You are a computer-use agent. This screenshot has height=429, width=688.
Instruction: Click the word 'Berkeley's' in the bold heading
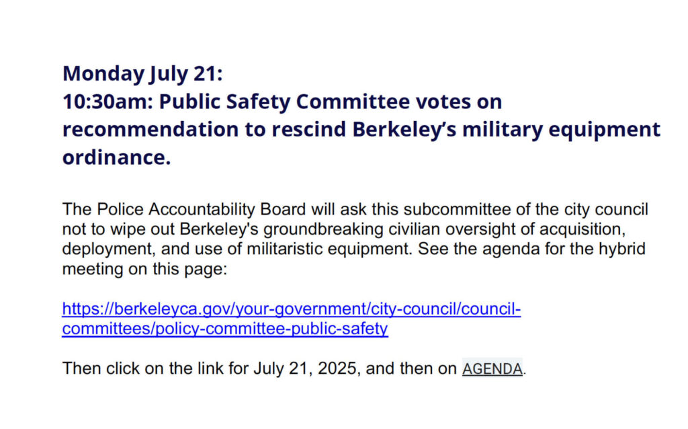point(404,130)
